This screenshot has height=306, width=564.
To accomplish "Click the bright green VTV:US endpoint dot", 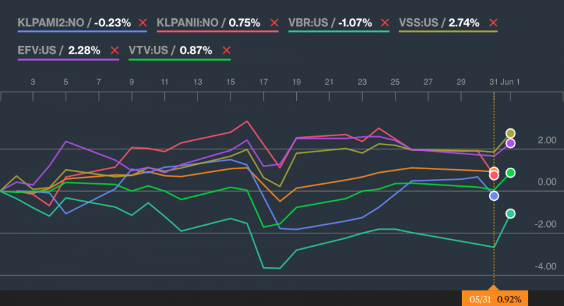I will click(510, 173).
